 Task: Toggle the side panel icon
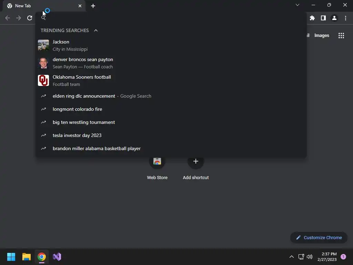click(x=323, y=18)
